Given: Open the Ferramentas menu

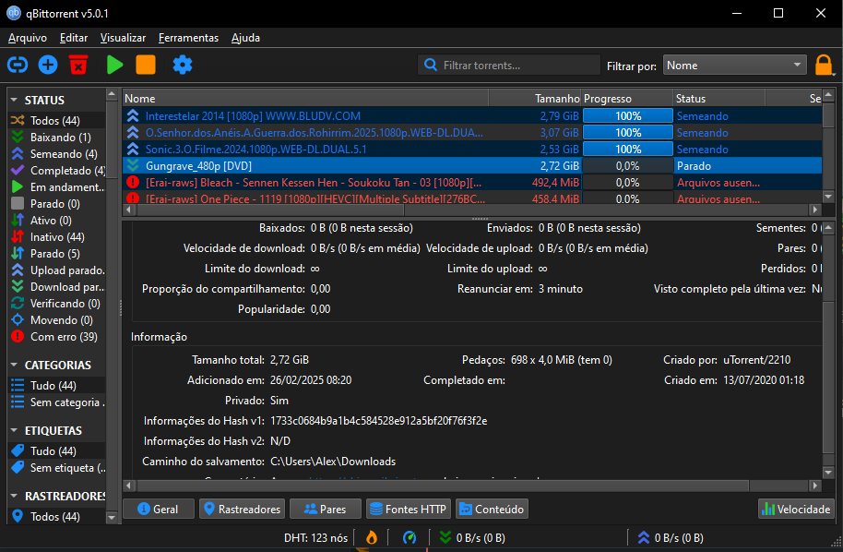Looking at the screenshot, I should [188, 38].
